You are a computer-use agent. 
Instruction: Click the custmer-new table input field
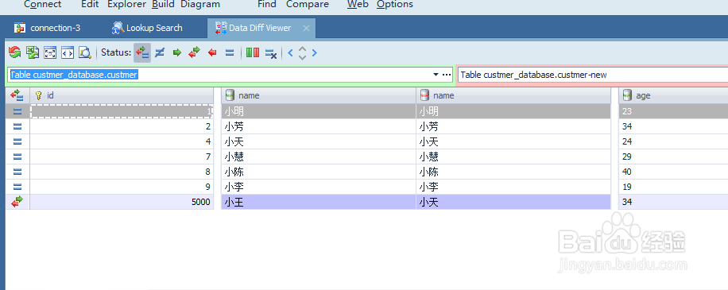[x=593, y=75]
